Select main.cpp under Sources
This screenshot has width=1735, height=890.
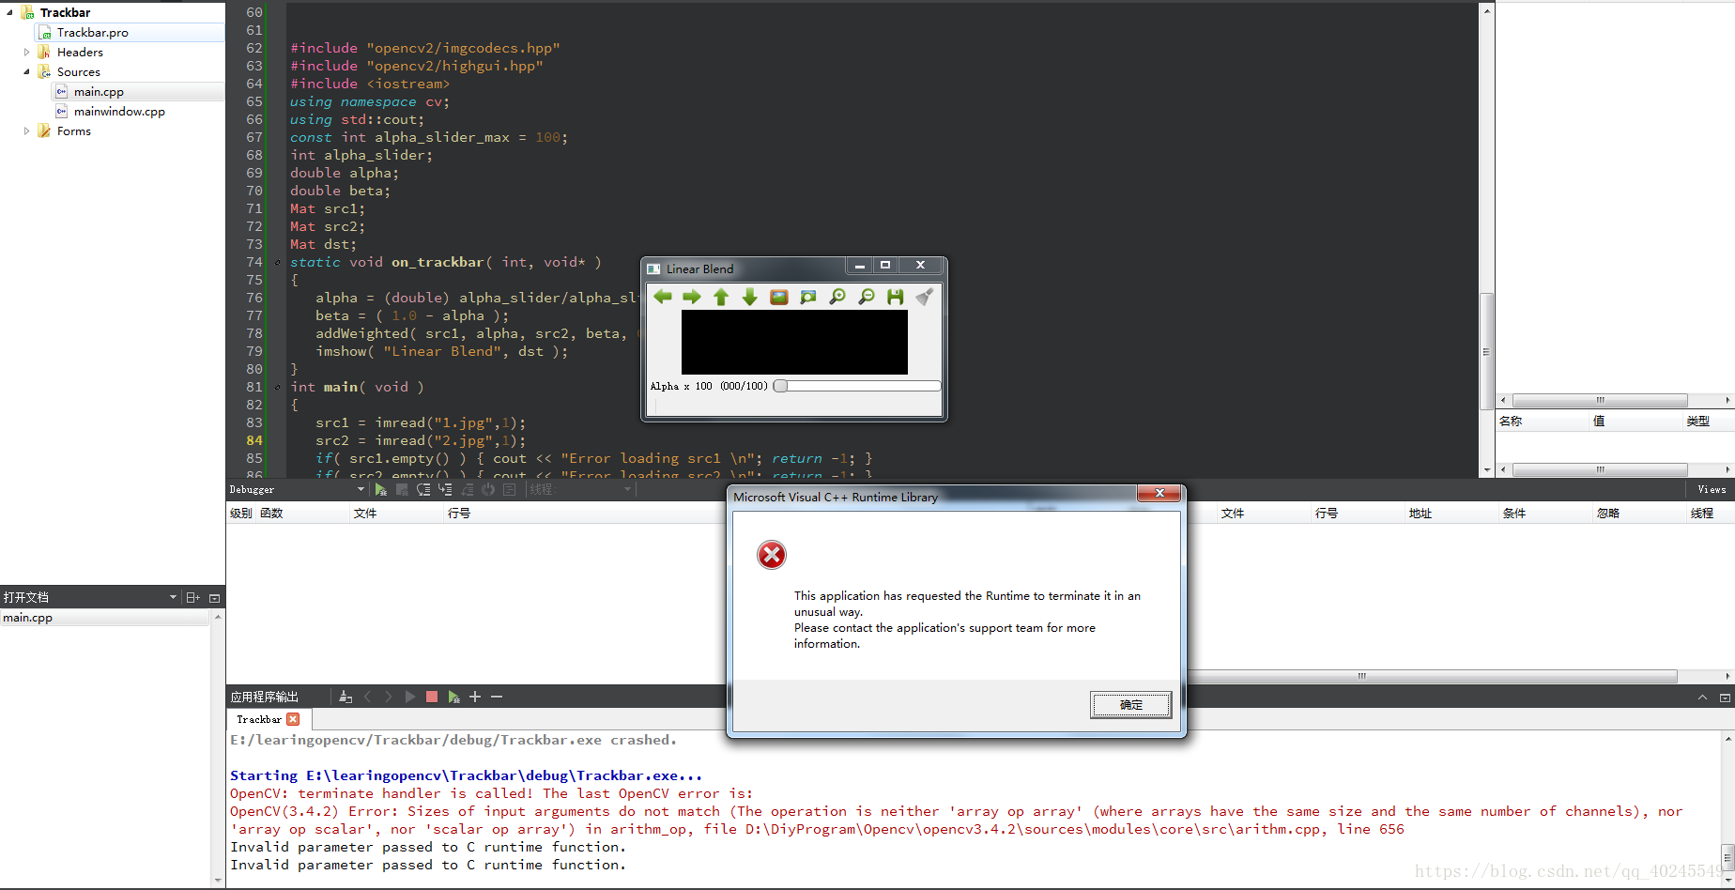[x=100, y=91]
